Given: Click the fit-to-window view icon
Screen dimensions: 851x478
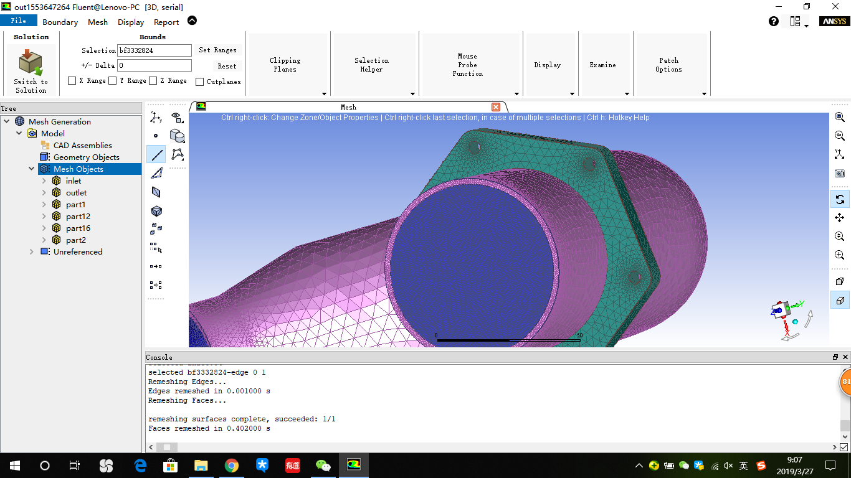Looking at the screenshot, I should (x=840, y=154).
